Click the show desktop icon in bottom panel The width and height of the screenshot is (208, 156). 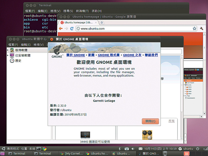click(x=2, y=154)
